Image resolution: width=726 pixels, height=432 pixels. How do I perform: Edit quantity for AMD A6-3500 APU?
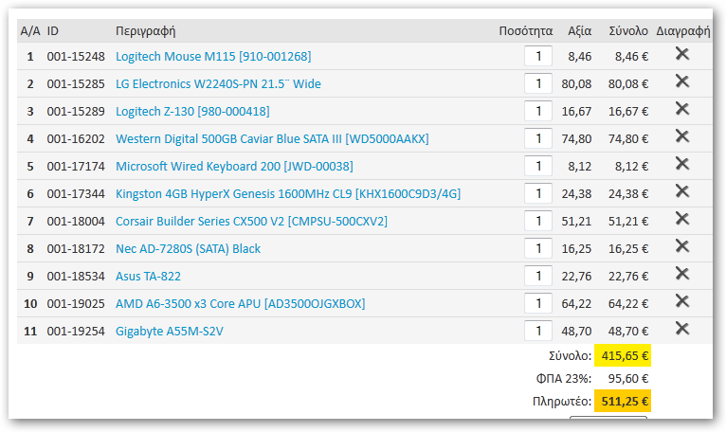[538, 304]
